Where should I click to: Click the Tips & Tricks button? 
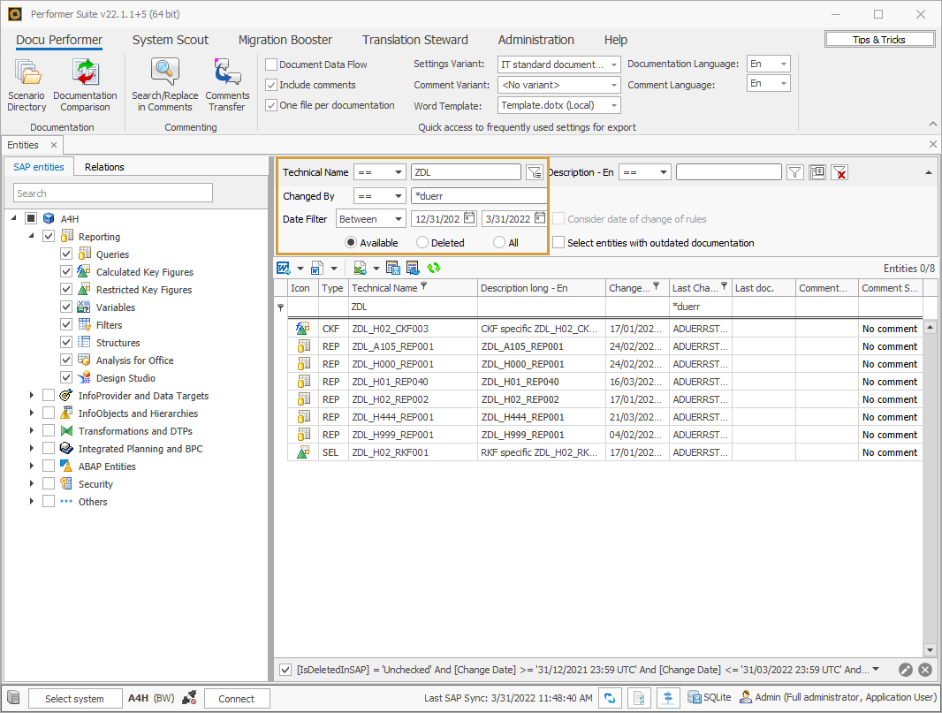click(879, 38)
